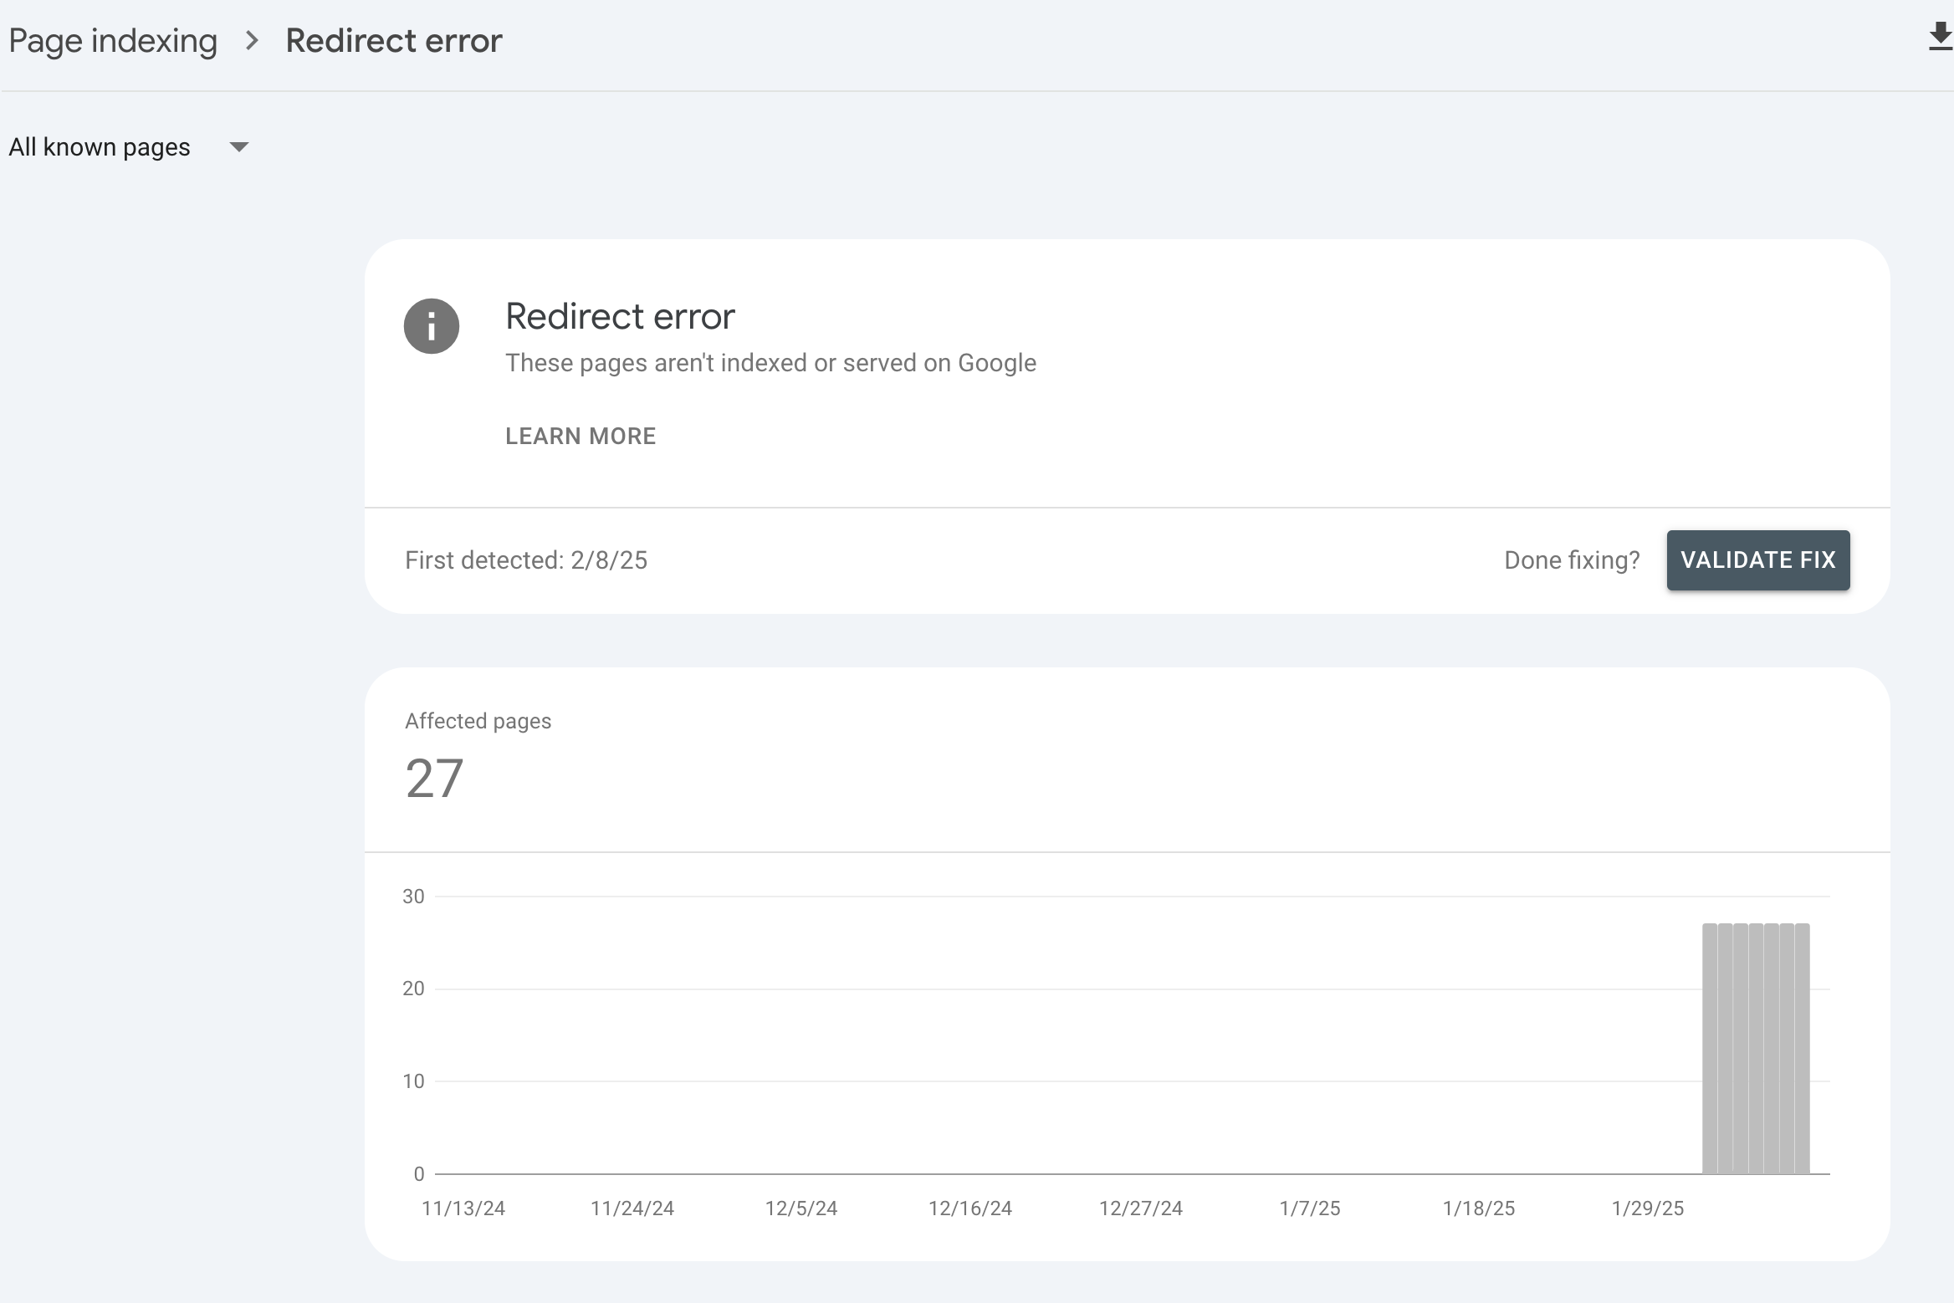
Task: Click the rightmost gray bar in chart
Action: tap(1802, 1049)
